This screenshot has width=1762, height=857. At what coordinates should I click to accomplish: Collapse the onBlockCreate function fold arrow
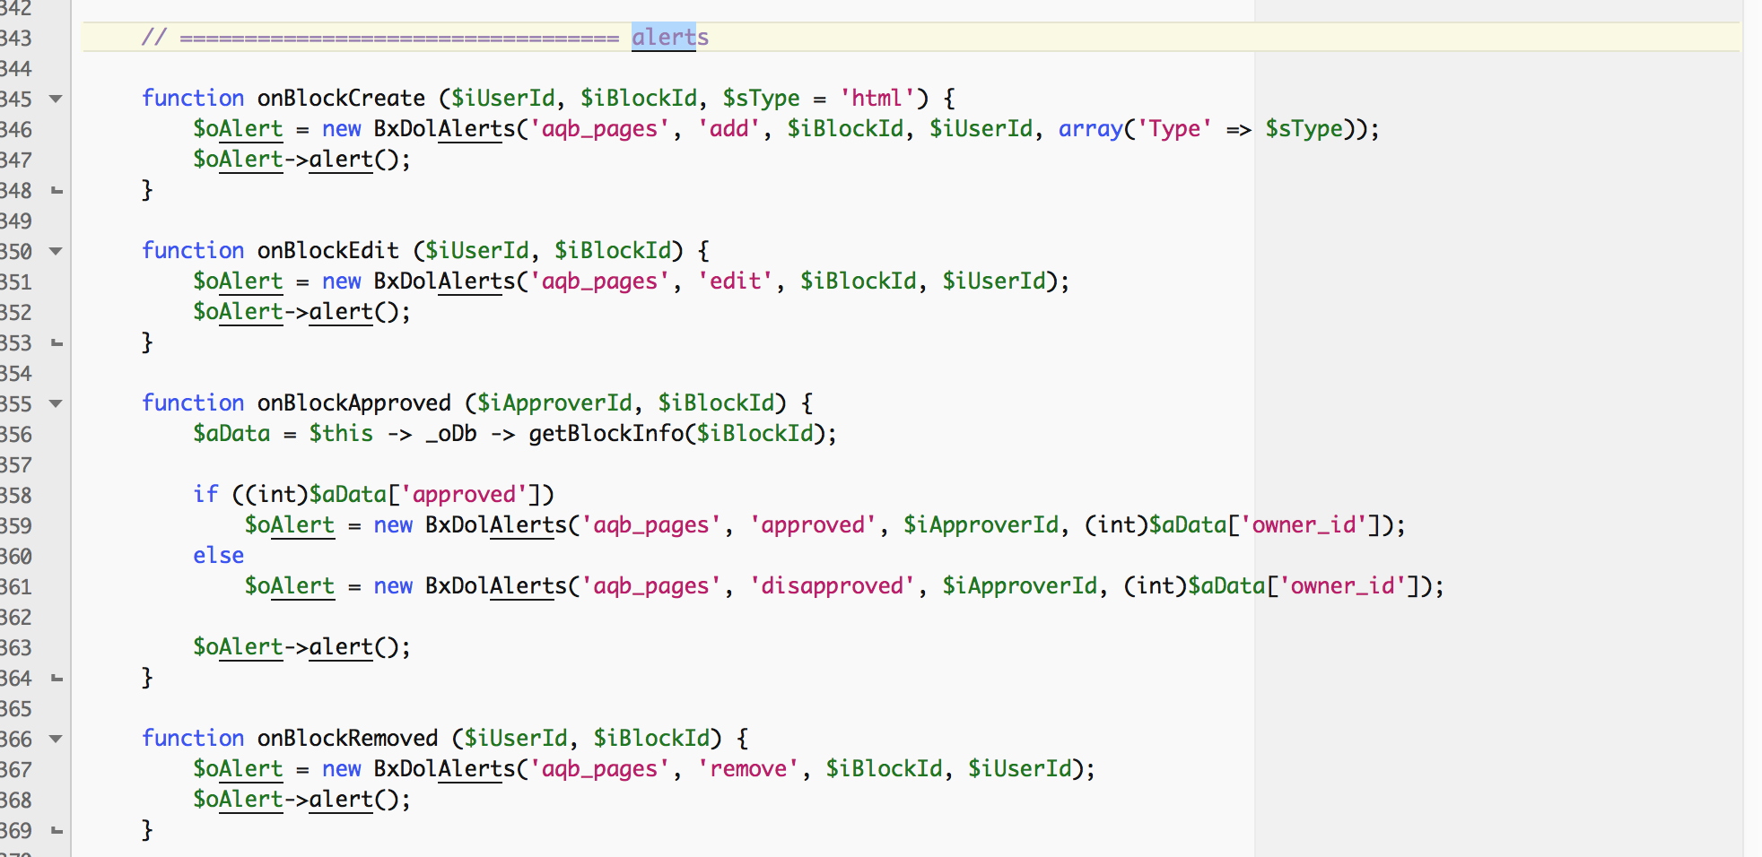tap(56, 99)
